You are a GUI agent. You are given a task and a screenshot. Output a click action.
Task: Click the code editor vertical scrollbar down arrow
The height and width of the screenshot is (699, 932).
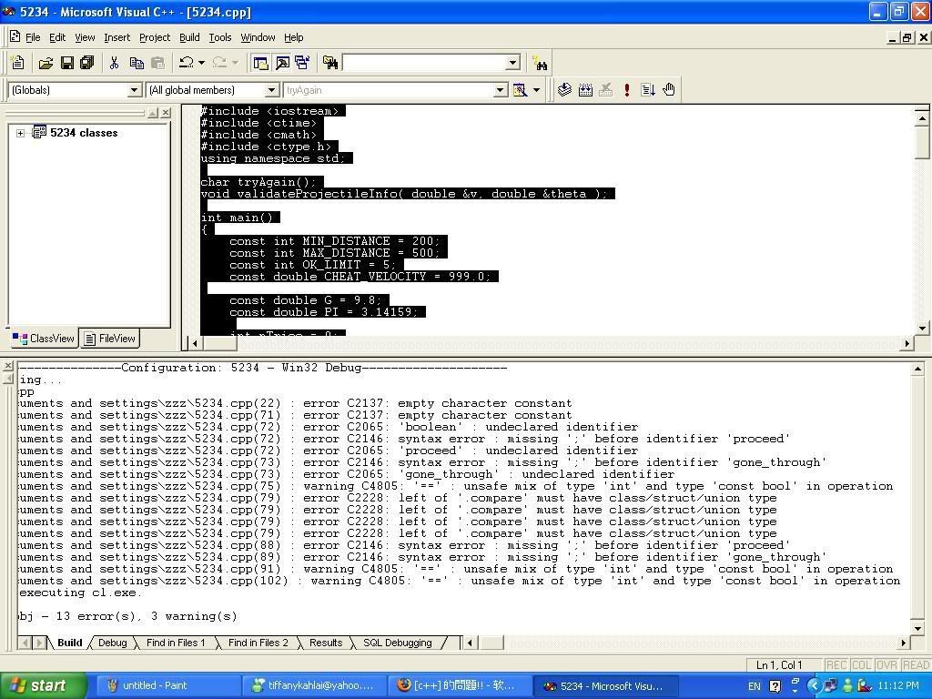click(x=922, y=328)
